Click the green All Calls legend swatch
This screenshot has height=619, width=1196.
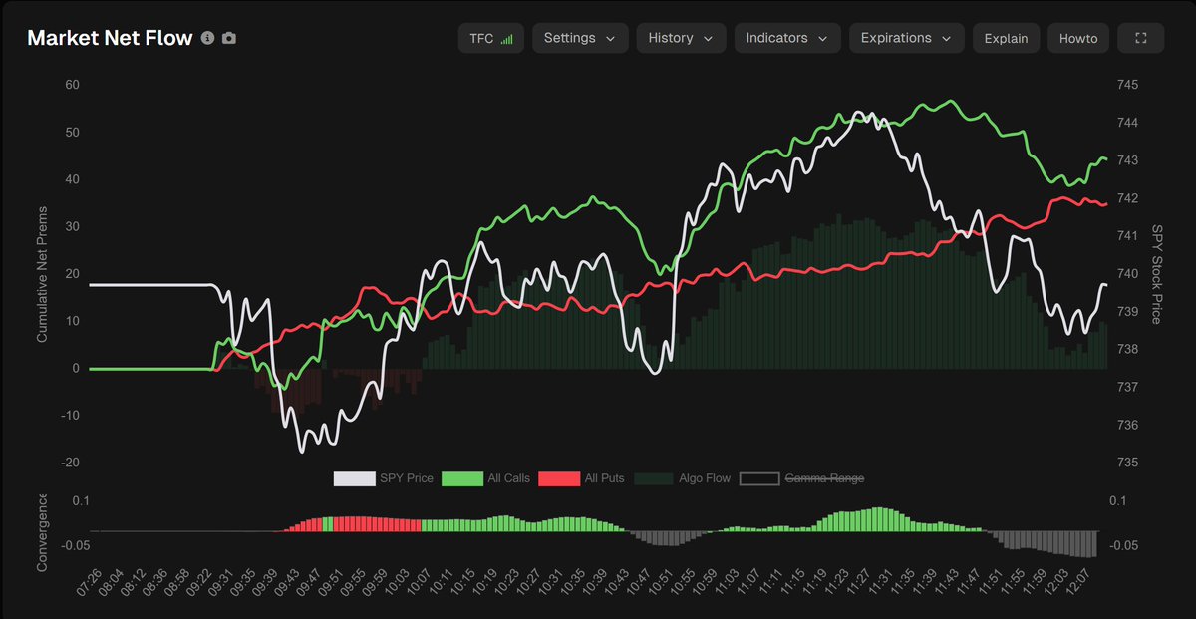pos(461,478)
